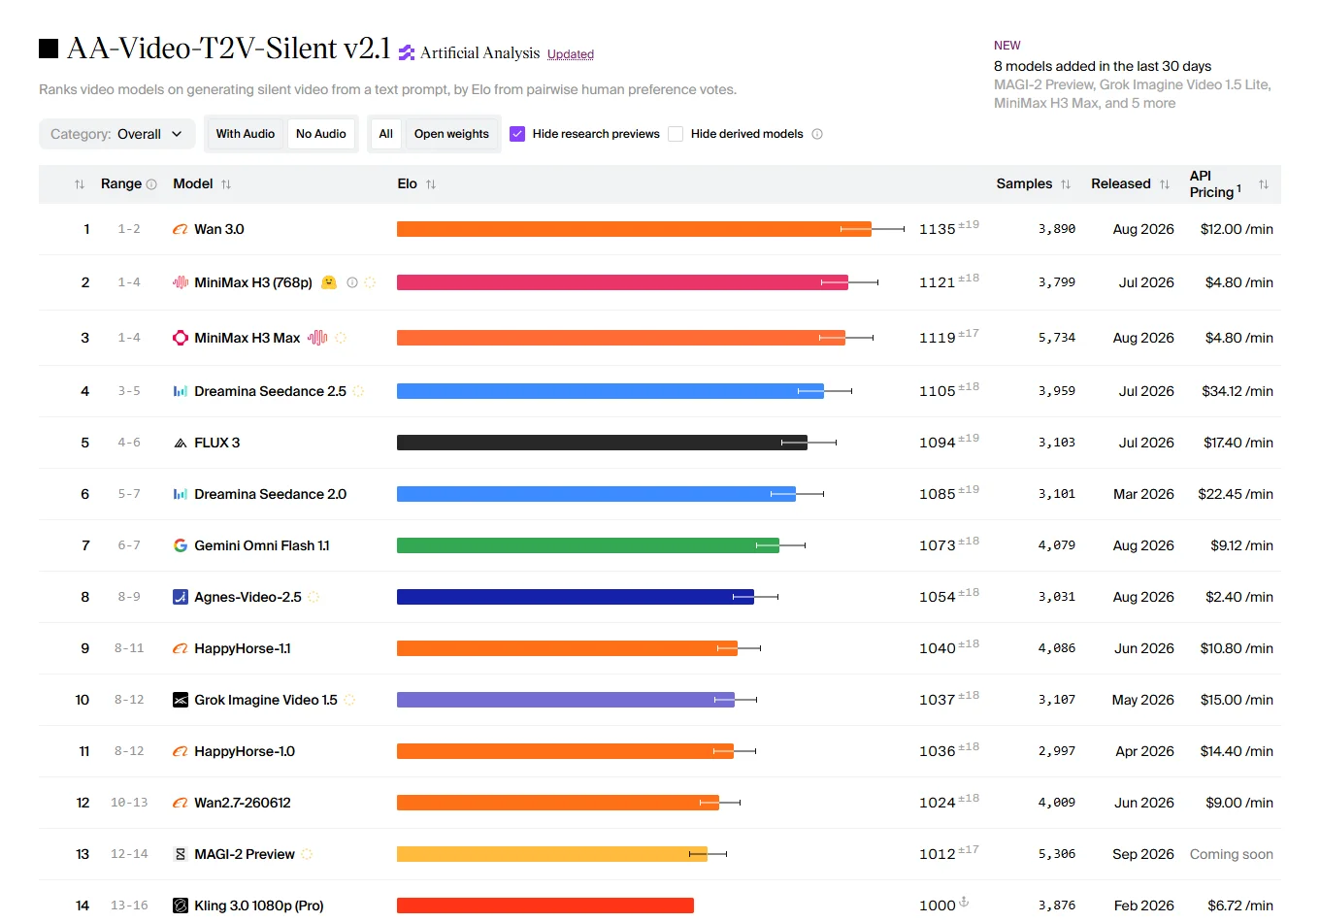1320x922 pixels.
Task: Uncheck Hide research previews checkbox
Action: pyautogui.click(x=517, y=134)
